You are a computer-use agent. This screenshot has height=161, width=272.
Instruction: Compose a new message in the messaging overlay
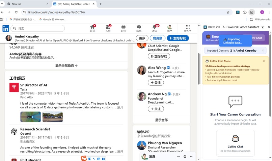point(185,157)
